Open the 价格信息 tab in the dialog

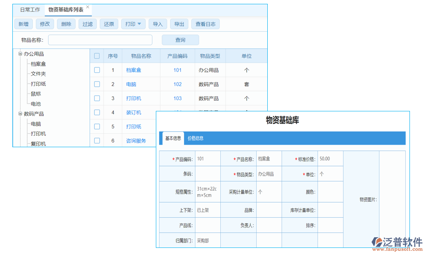[x=196, y=138]
